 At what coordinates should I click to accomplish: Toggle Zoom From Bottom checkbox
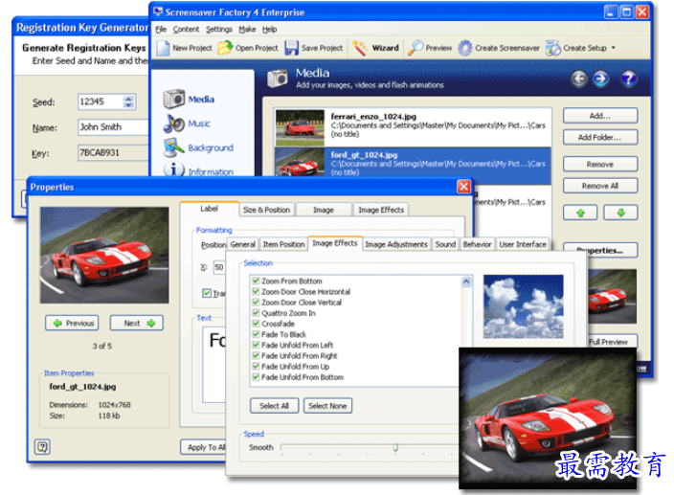256,281
